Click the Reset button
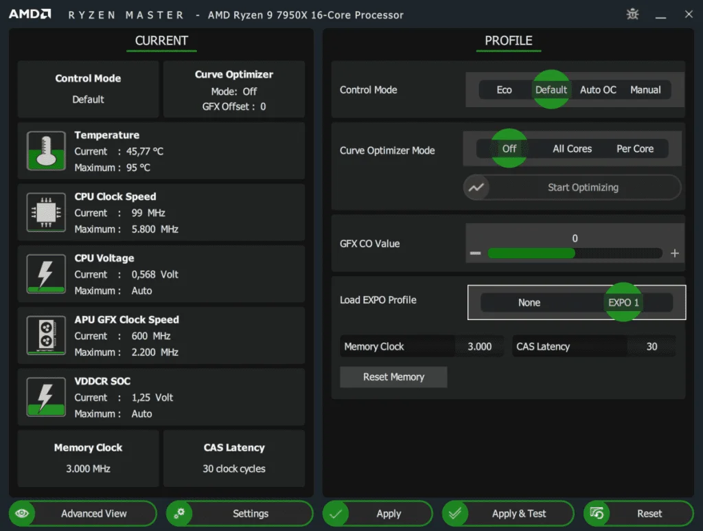 [x=638, y=513]
